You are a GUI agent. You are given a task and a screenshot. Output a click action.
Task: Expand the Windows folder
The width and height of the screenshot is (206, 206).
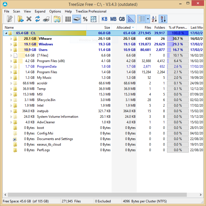[11, 45]
